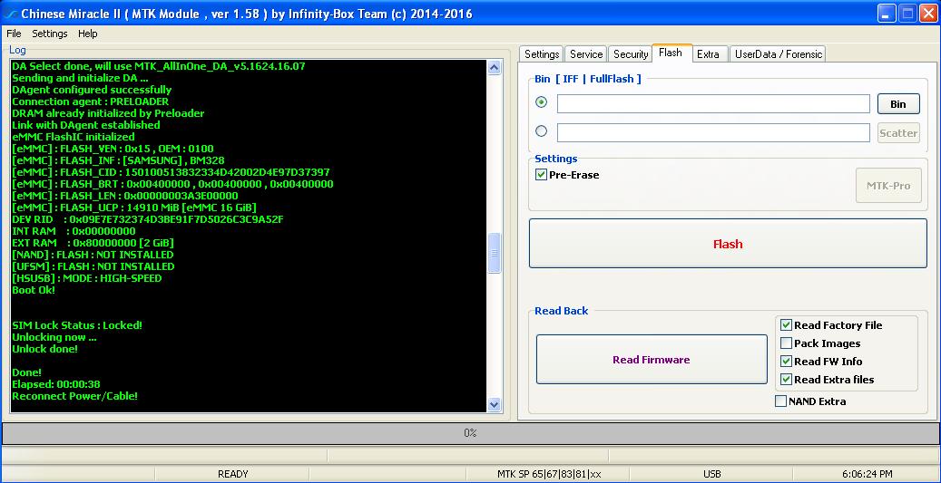Click the READY status bar entry
The width and height of the screenshot is (941, 483).
(233, 474)
